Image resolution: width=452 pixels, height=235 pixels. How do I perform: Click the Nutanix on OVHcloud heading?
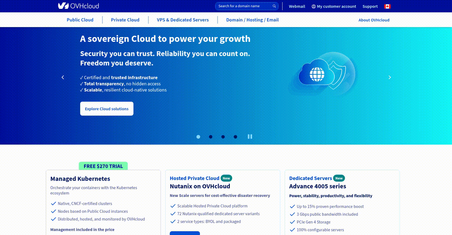(200, 186)
